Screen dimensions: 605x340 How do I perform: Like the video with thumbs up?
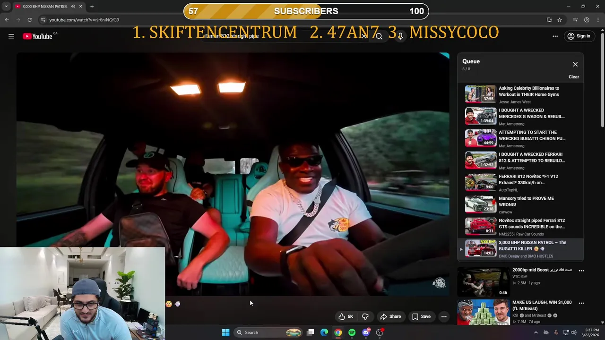tap(346, 316)
